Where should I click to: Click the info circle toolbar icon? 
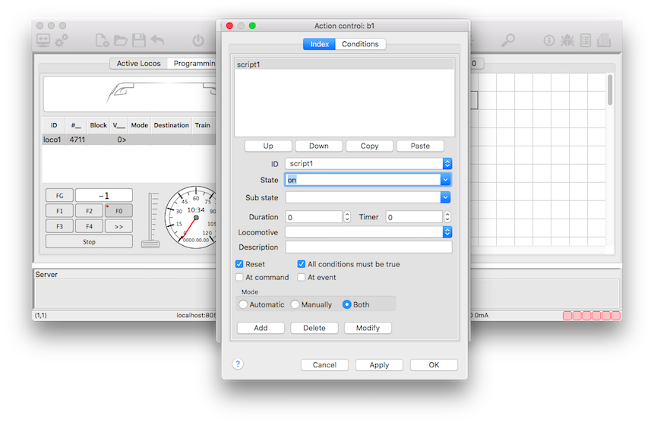tap(548, 40)
